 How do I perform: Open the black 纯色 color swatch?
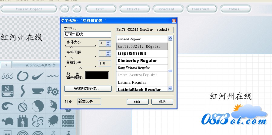(x=97, y=75)
